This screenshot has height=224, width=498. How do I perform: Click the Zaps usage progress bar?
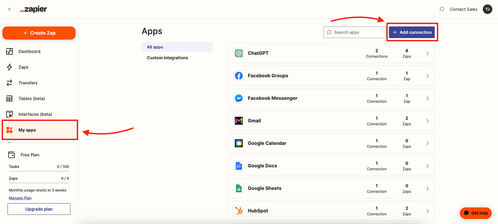click(39, 183)
